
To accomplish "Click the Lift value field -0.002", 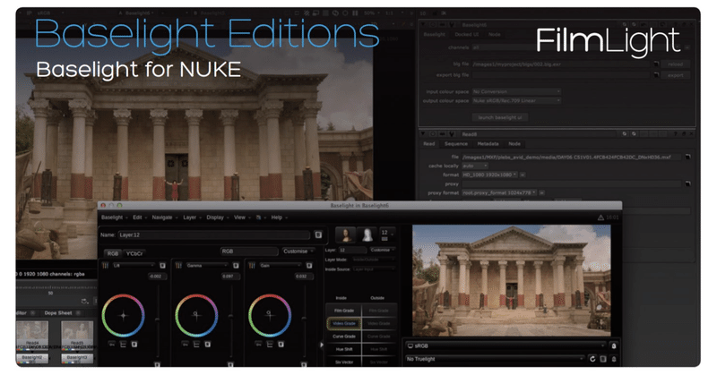I will 157,277.
